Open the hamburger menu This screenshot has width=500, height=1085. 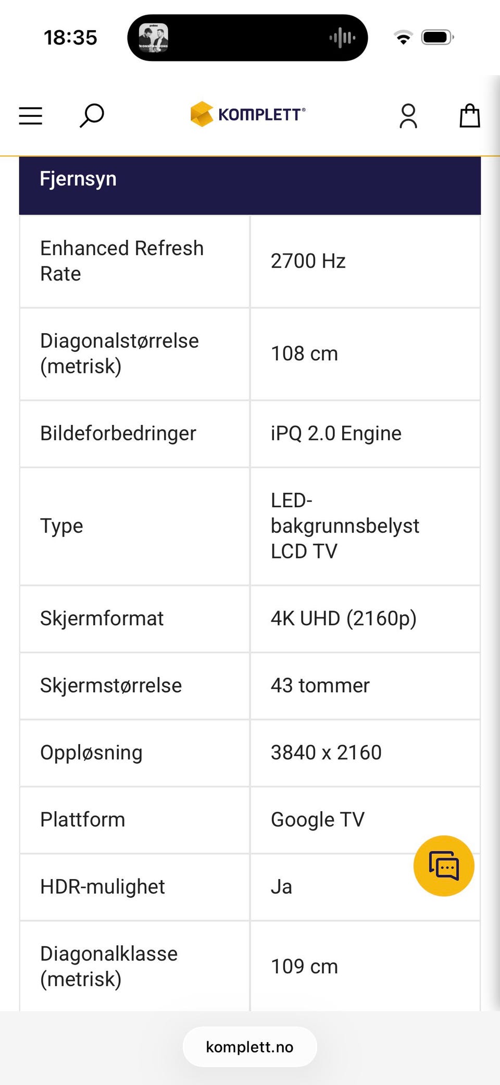[30, 115]
